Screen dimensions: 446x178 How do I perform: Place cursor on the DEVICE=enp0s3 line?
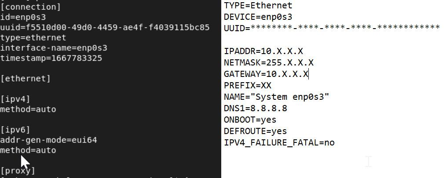pos(258,17)
